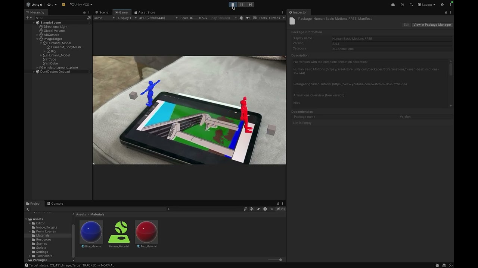Select the Game tab
This screenshot has width=478, height=268.
tap(121, 12)
